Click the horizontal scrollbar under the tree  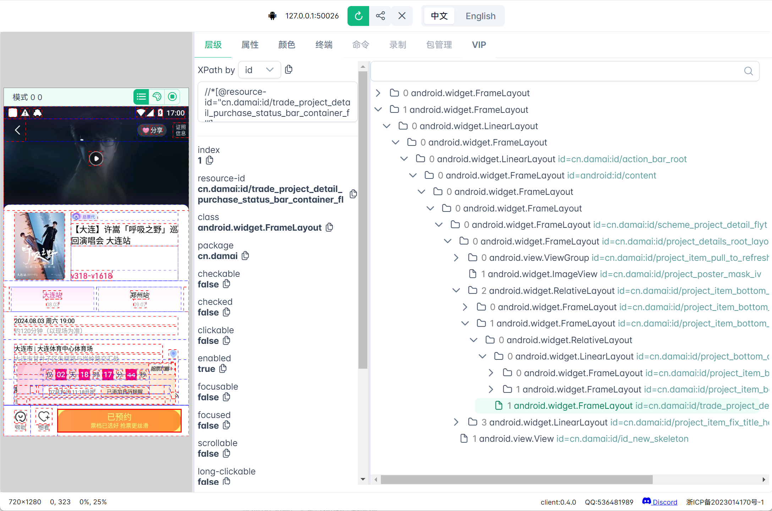(516, 480)
